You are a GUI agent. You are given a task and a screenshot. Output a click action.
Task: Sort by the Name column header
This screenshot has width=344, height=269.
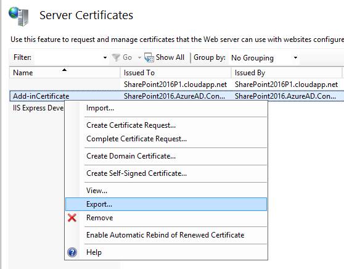click(65, 73)
